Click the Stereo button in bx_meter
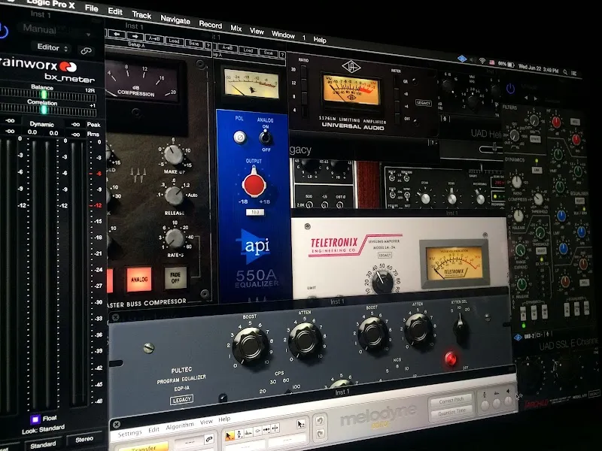Viewport: 602px width, 451px height. pyautogui.click(x=84, y=439)
